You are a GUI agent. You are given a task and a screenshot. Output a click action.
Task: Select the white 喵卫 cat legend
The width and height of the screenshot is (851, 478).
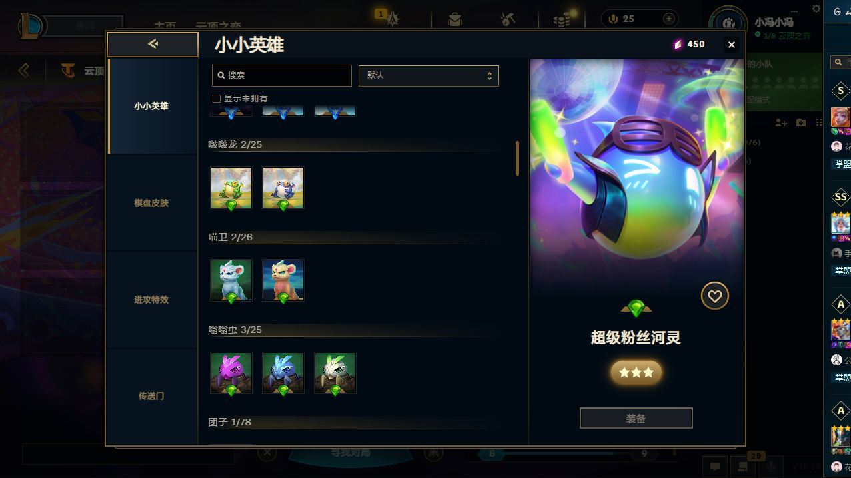[x=231, y=280]
